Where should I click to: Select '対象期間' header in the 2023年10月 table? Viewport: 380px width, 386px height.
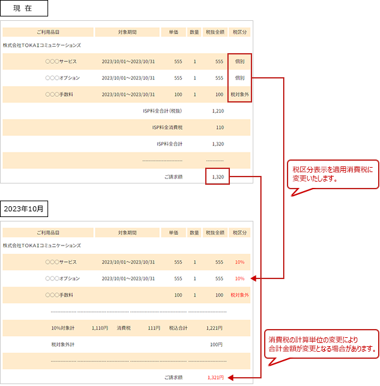(127, 233)
